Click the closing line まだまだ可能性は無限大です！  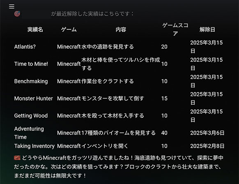coord(50,176)
